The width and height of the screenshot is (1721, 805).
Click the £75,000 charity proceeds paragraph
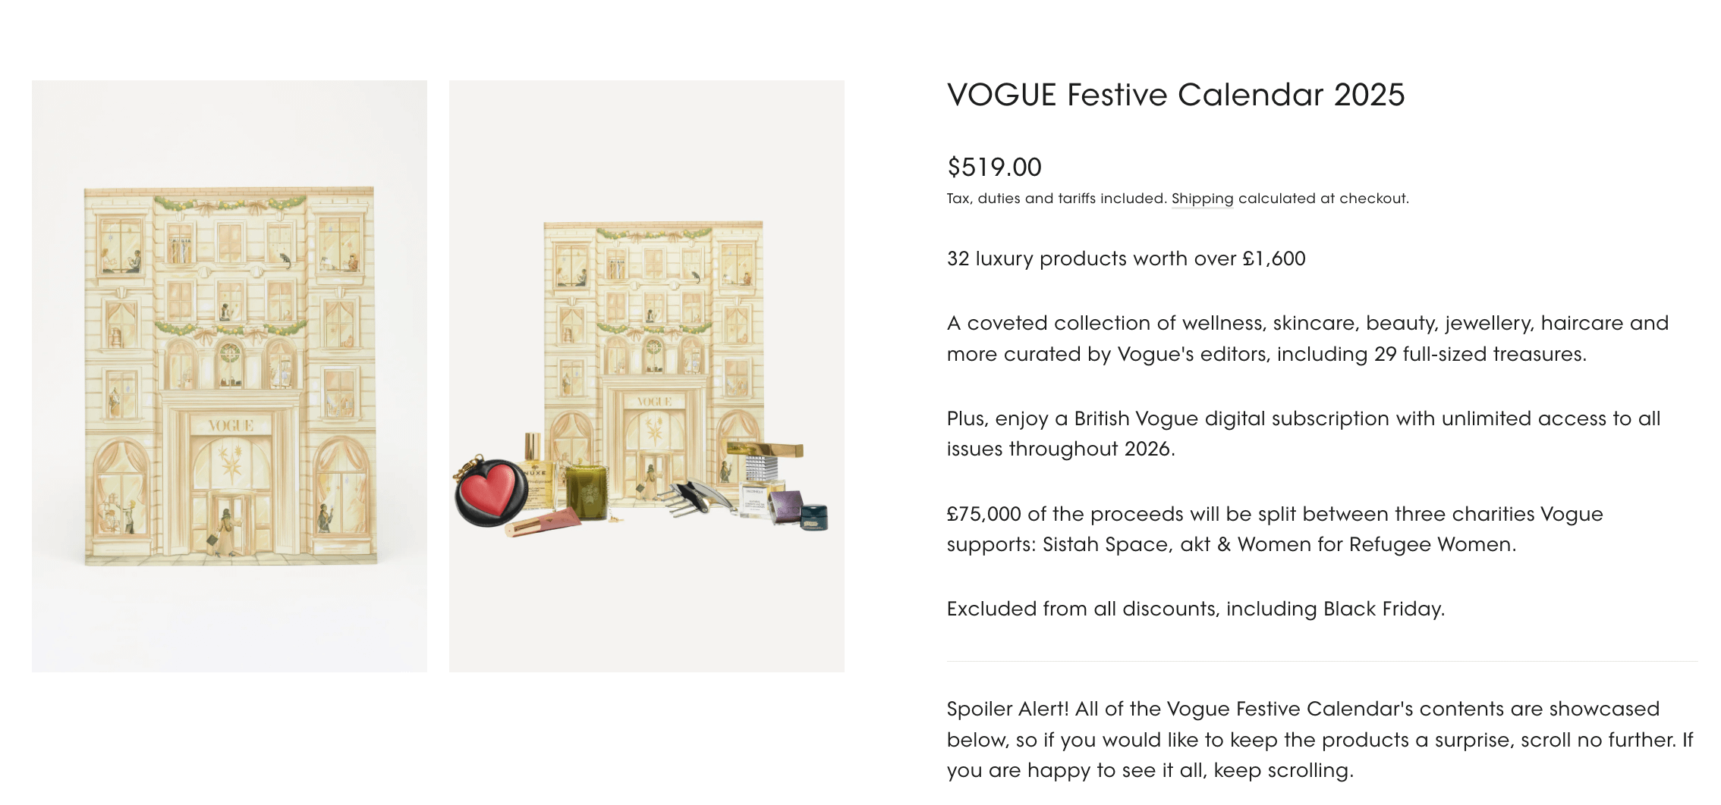pos(1274,529)
